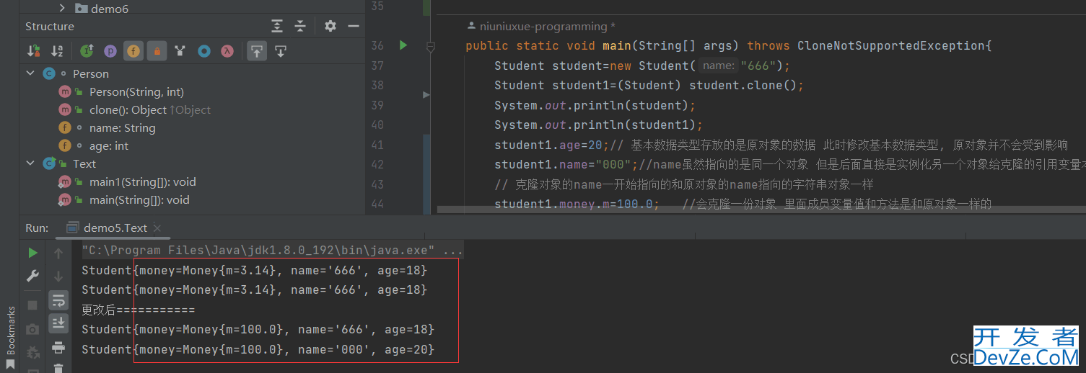This screenshot has height=373, width=1086.
Task: Select Text class in Structure tree
Action: coord(84,163)
